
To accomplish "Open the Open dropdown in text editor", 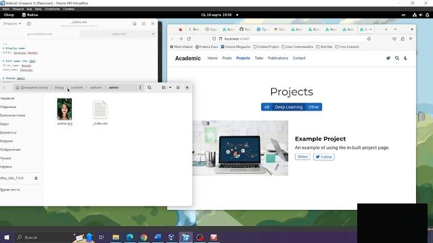I will tap(12, 24).
